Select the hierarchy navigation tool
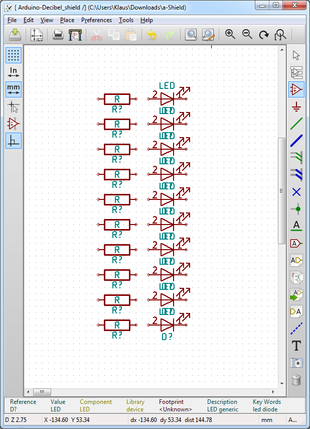The height and width of the screenshot is (429, 310). click(296, 72)
